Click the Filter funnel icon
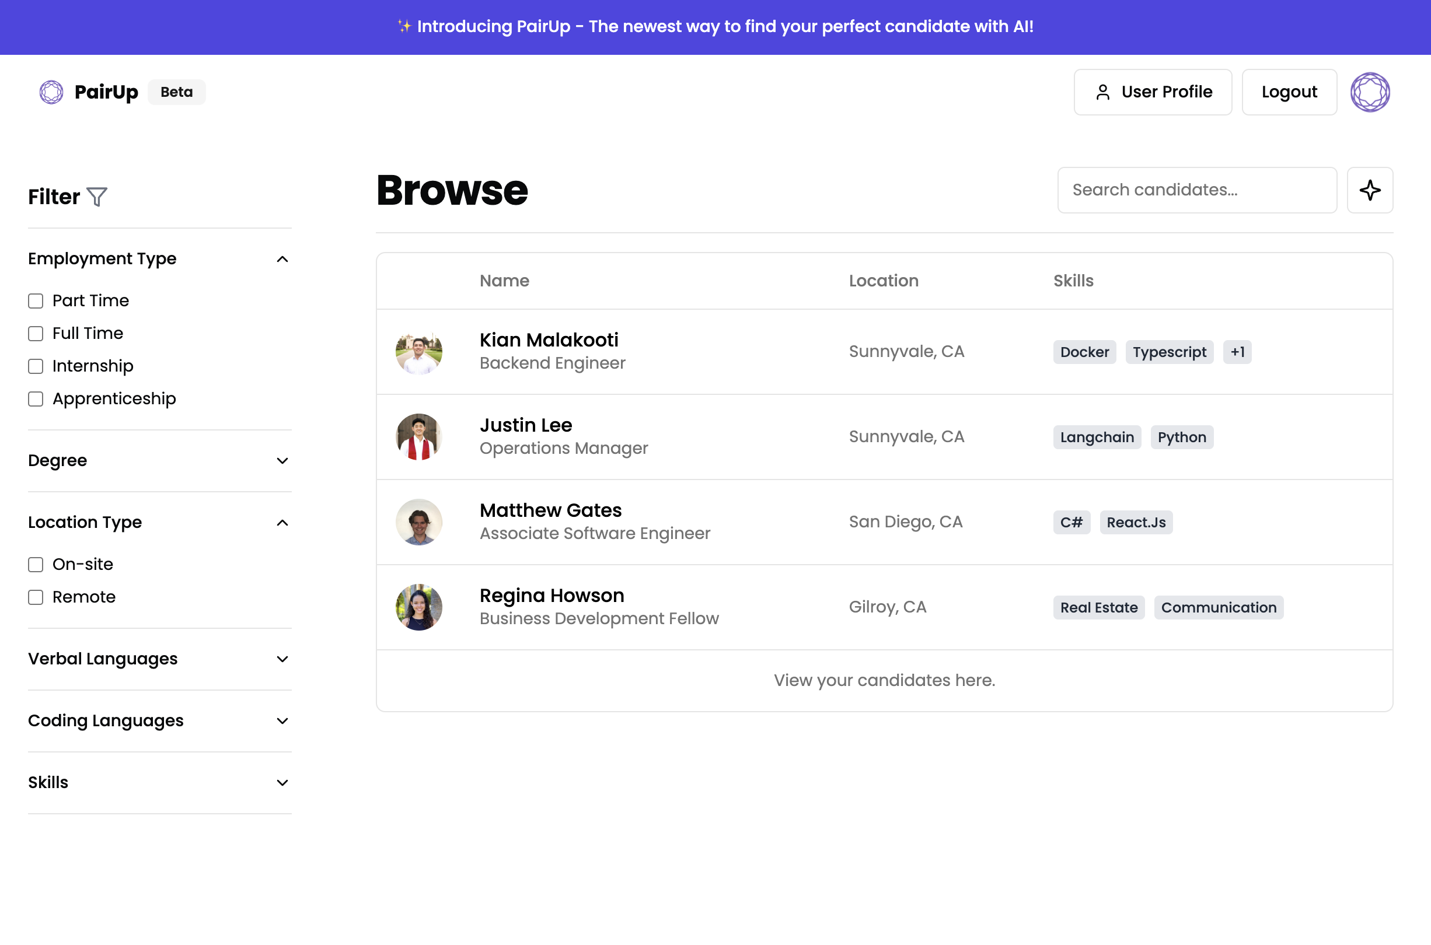Viewport: 1431px width, 945px height. click(x=97, y=197)
